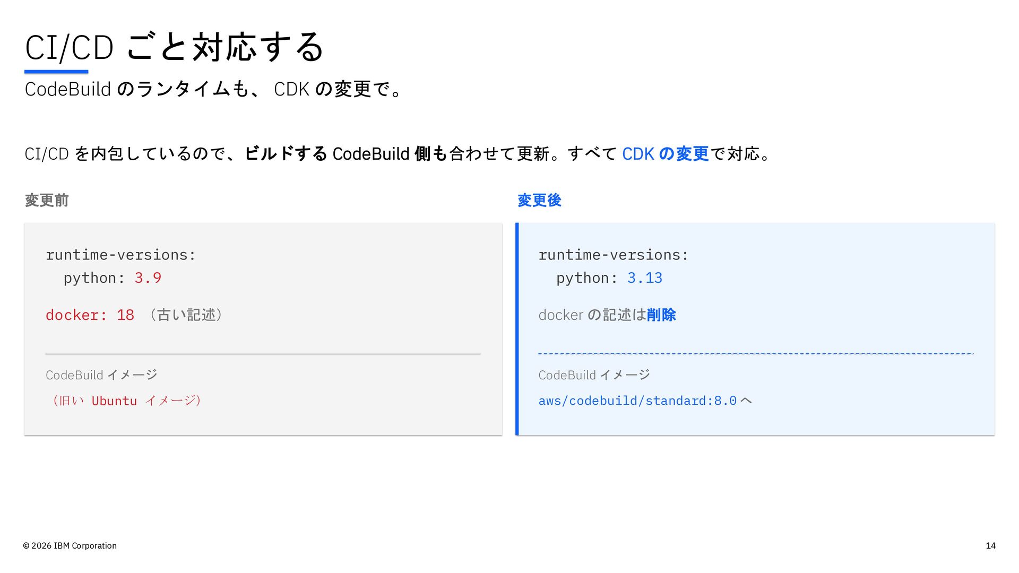Click the '変更前' heading
The height and width of the screenshot is (573, 1019).
pos(47,201)
